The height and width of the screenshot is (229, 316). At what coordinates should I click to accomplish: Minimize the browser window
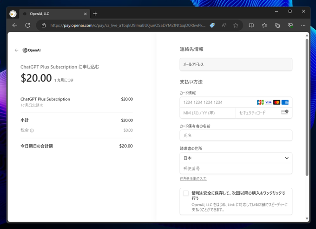[276, 11]
